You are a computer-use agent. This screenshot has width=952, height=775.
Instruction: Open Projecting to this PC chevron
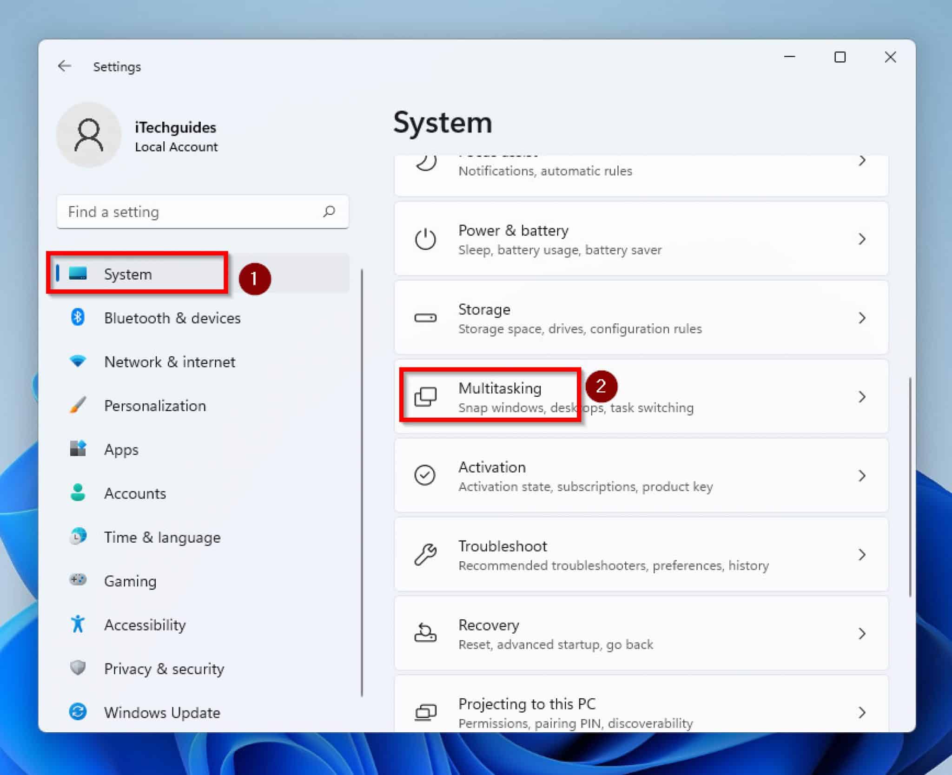[862, 712]
